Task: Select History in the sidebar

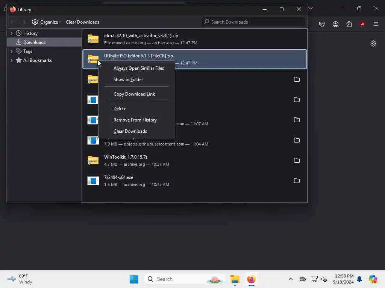Action: point(30,33)
